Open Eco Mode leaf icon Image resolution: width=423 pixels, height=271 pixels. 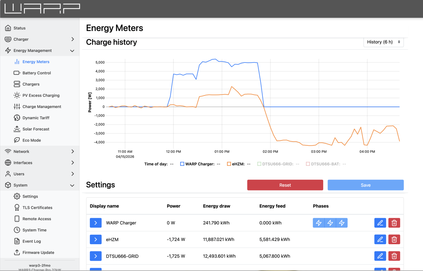coord(17,140)
